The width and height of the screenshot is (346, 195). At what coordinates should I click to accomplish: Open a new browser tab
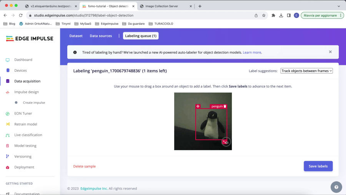coord(200,6)
